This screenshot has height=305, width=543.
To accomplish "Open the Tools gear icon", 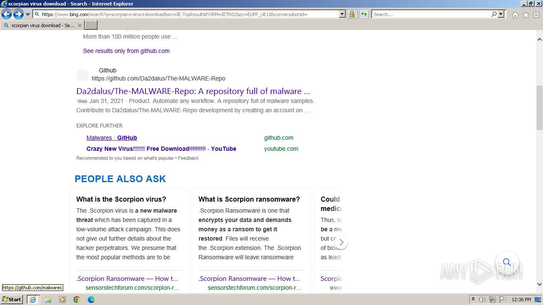I will [536, 15].
